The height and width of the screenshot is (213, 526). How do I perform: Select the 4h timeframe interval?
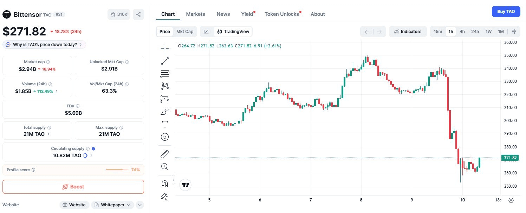pos(462,32)
